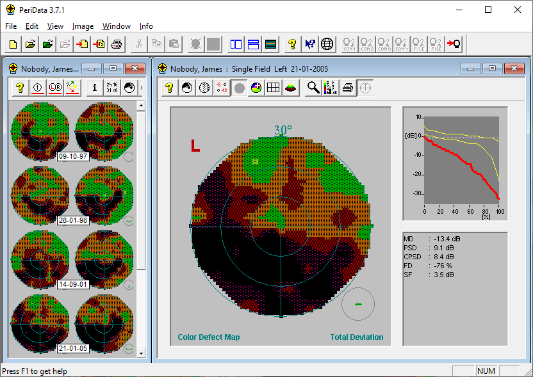This screenshot has height=377, width=533.
Task: Click the scissors Cut icon
Action: click(x=140, y=44)
